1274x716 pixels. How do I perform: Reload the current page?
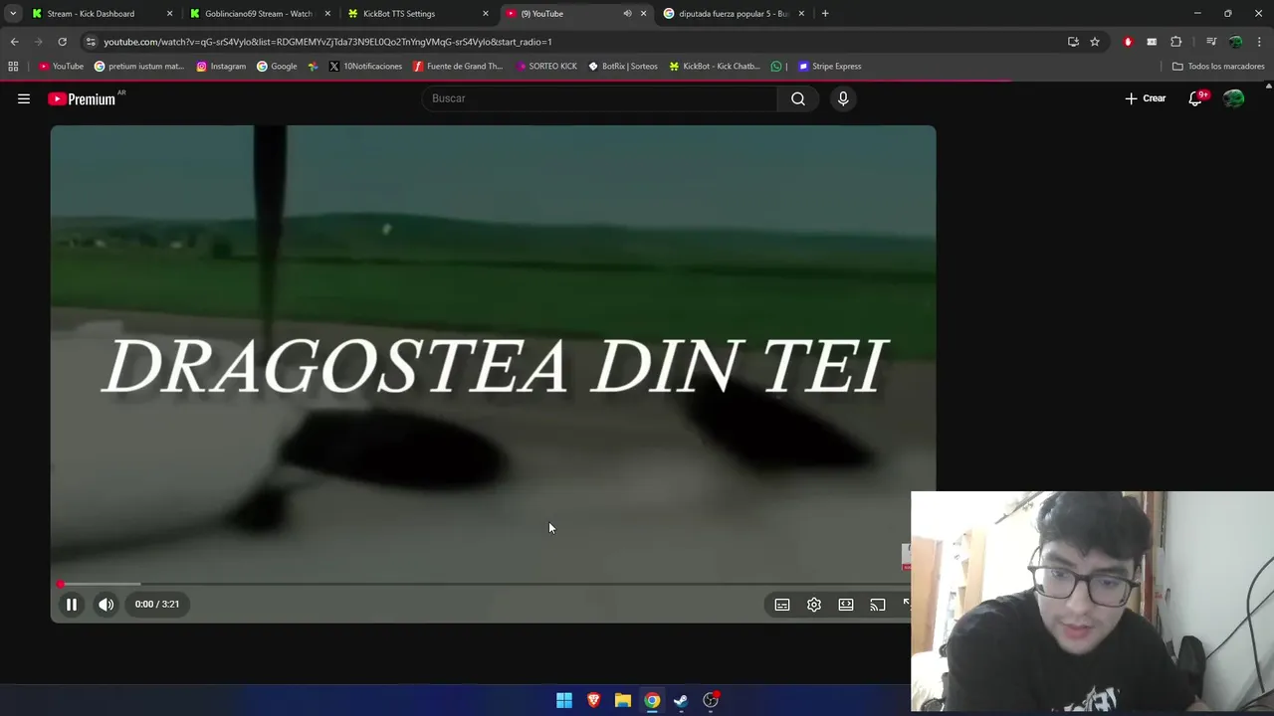click(x=62, y=42)
